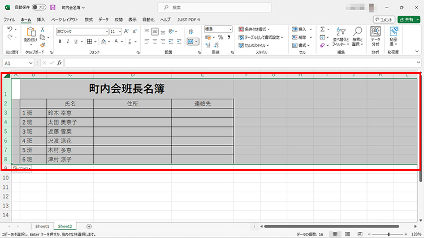Toggle italic formatting
This screenshot has width=424, height=238.
click(x=67, y=41)
